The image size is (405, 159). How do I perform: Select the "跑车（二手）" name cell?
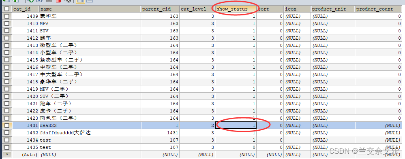click(x=90, y=104)
